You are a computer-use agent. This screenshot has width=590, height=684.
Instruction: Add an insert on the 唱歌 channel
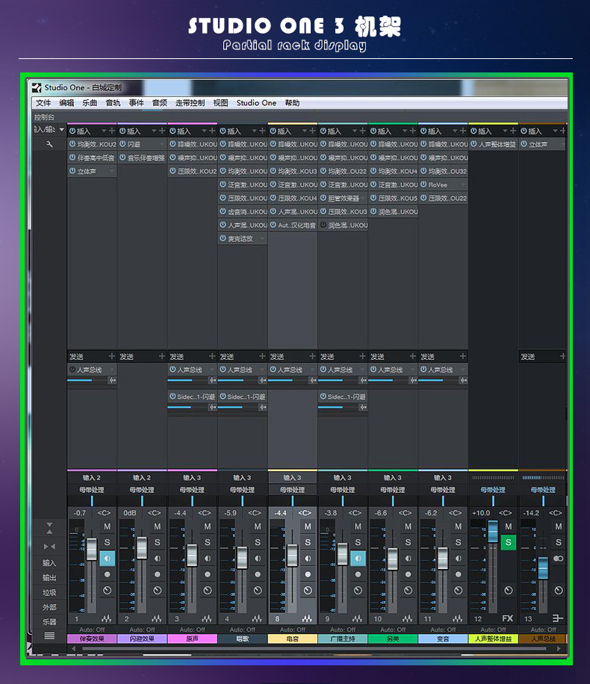262,131
